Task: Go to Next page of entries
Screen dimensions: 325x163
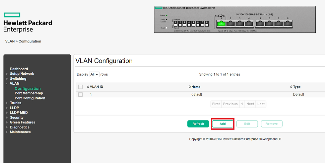Action: (x=250, y=104)
